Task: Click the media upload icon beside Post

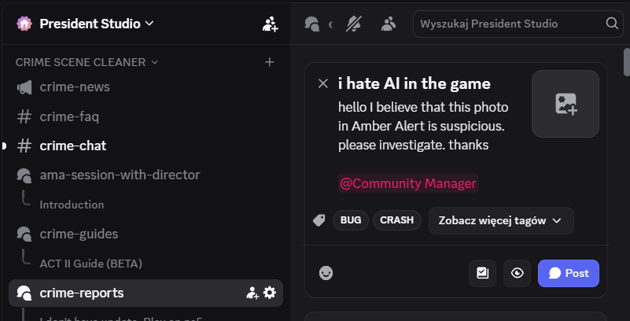Action: click(482, 273)
